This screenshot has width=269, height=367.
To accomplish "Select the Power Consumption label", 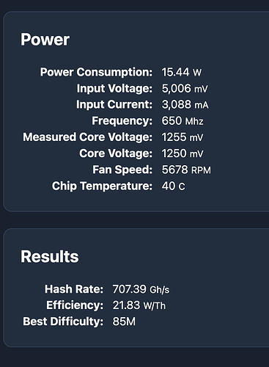I will point(96,72).
